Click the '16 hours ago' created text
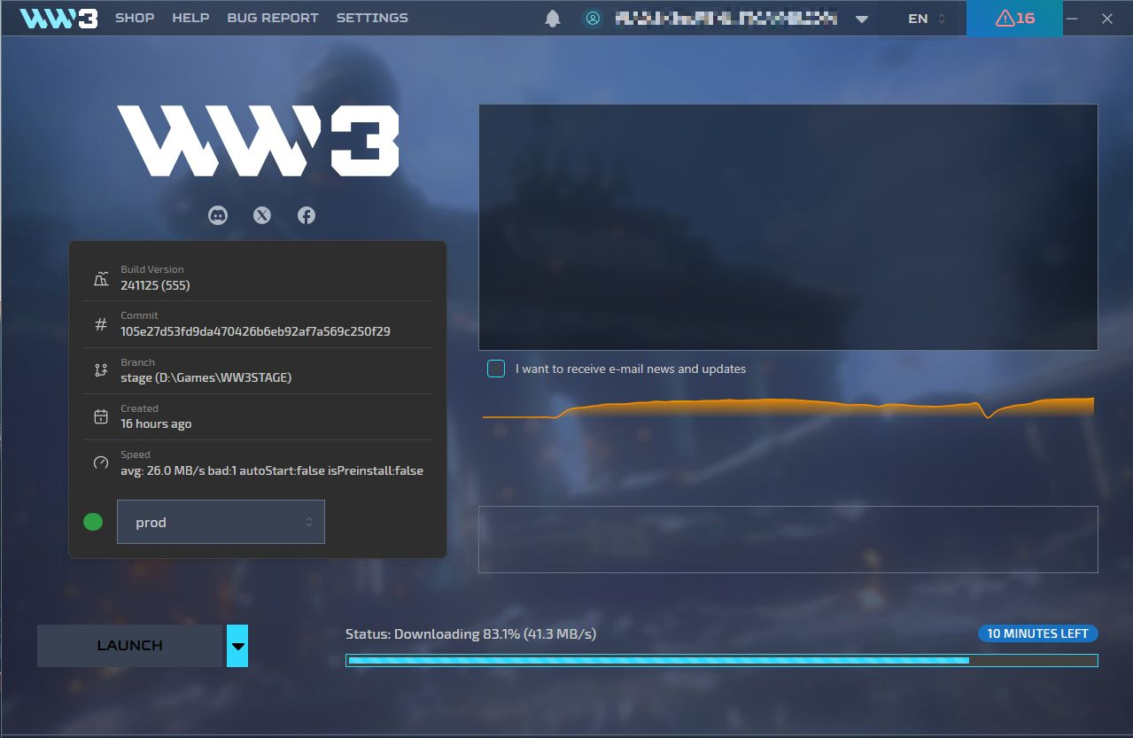Screen dimensions: 1133x738 (156, 423)
